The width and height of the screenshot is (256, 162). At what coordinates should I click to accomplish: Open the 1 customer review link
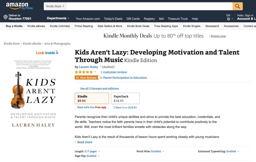(x=114, y=72)
